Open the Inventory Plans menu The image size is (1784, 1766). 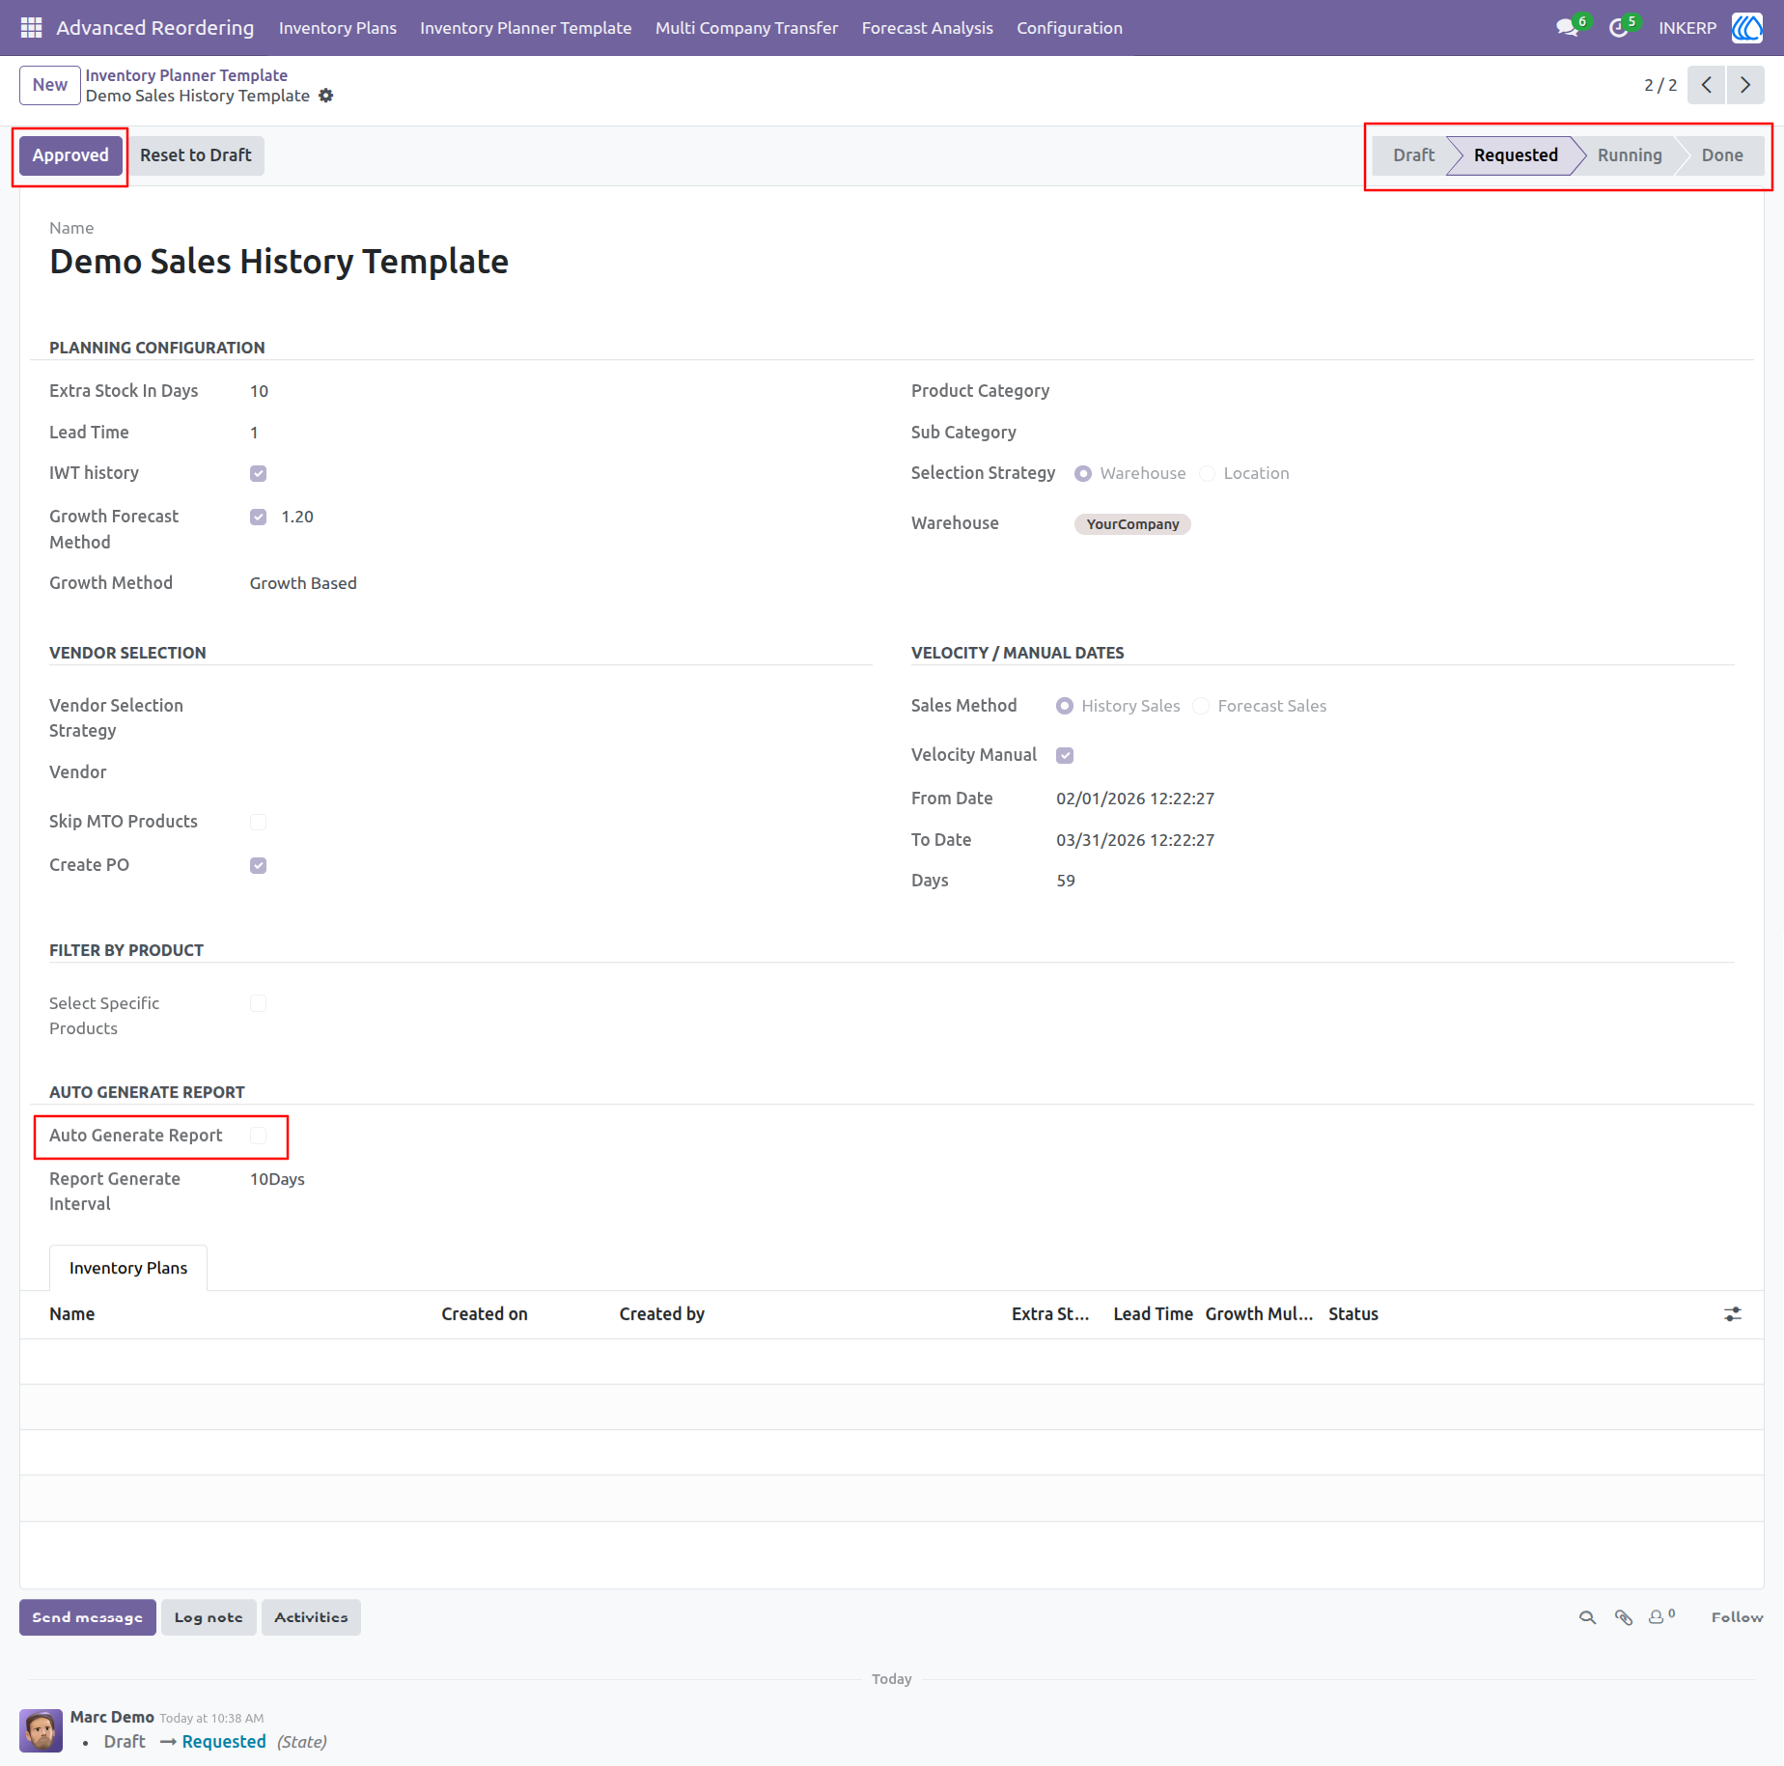coord(338,28)
